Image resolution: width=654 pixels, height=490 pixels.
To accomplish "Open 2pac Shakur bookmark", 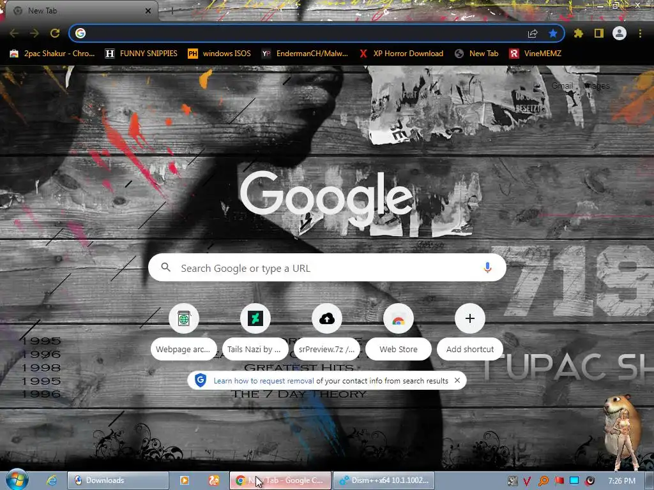I will coord(52,54).
